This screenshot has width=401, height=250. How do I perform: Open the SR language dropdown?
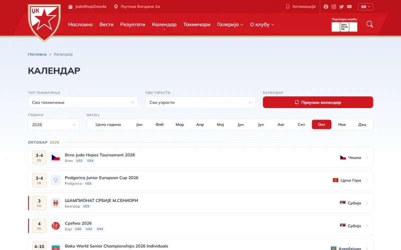365,6
